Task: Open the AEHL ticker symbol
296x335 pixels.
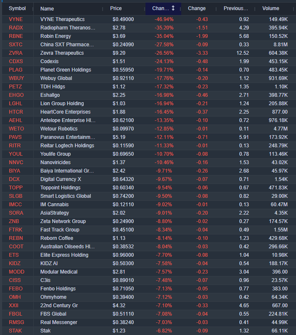Action: [16, 120]
